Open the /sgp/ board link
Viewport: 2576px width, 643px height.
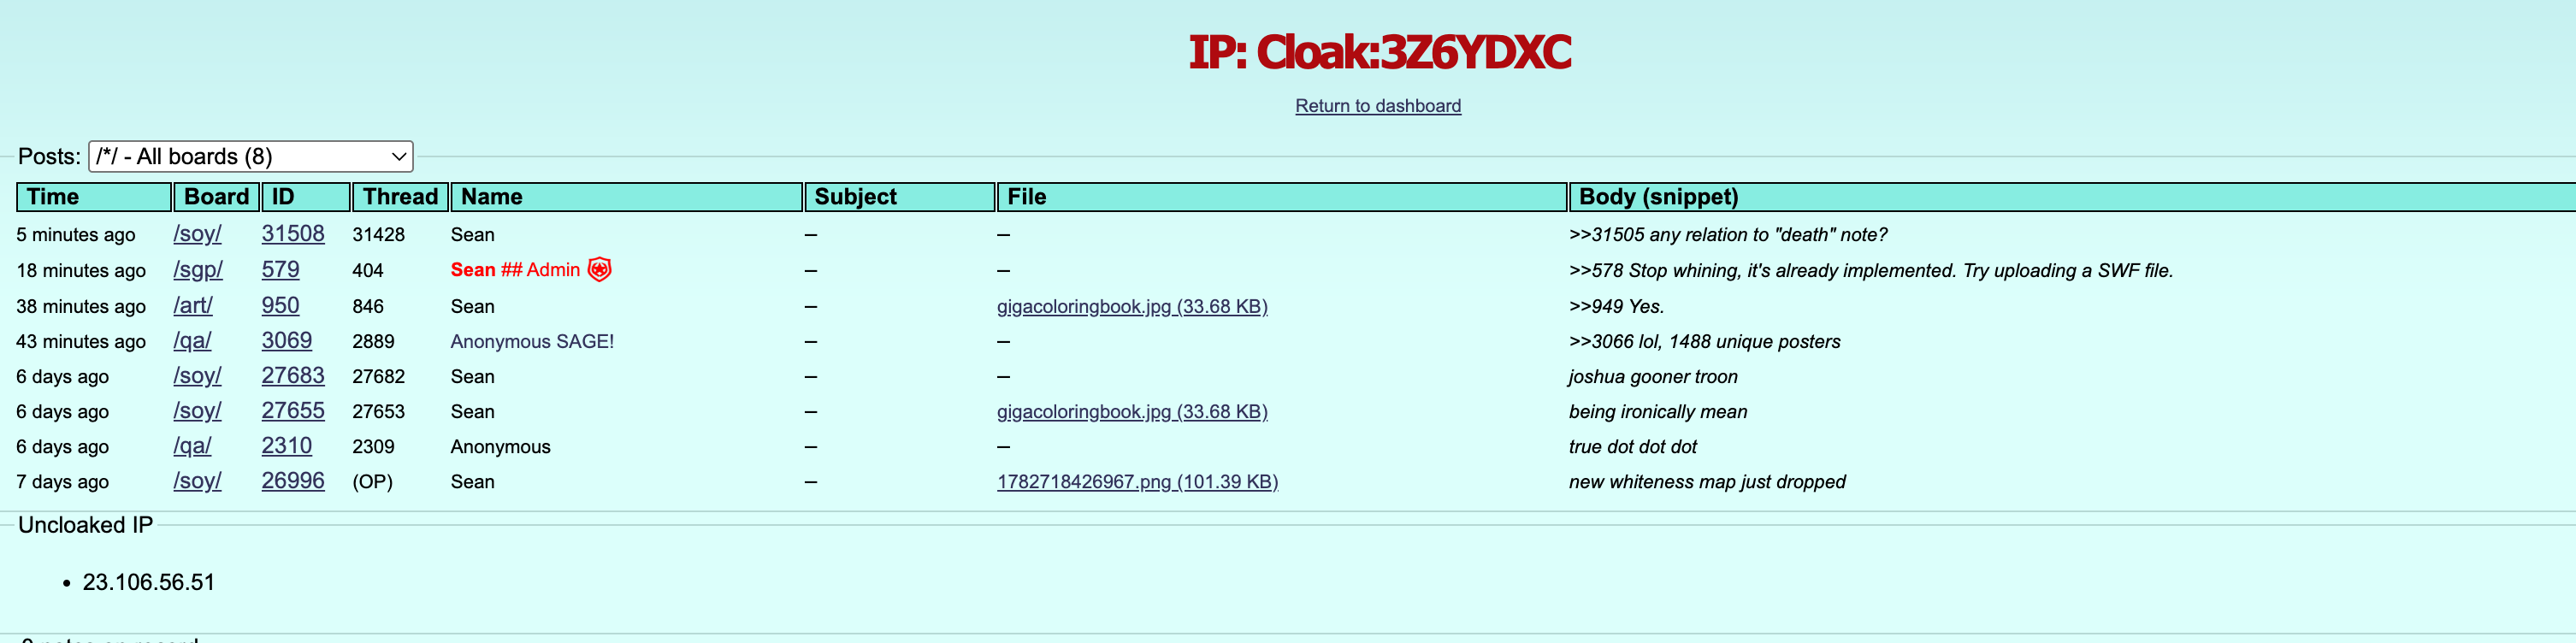click(x=198, y=270)
